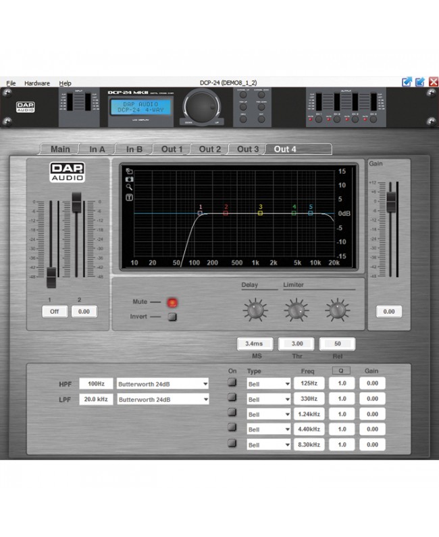Screen dimensions: 439x537
Task: Click the graph reset icon above the camera
Action: tap(129, 171)
